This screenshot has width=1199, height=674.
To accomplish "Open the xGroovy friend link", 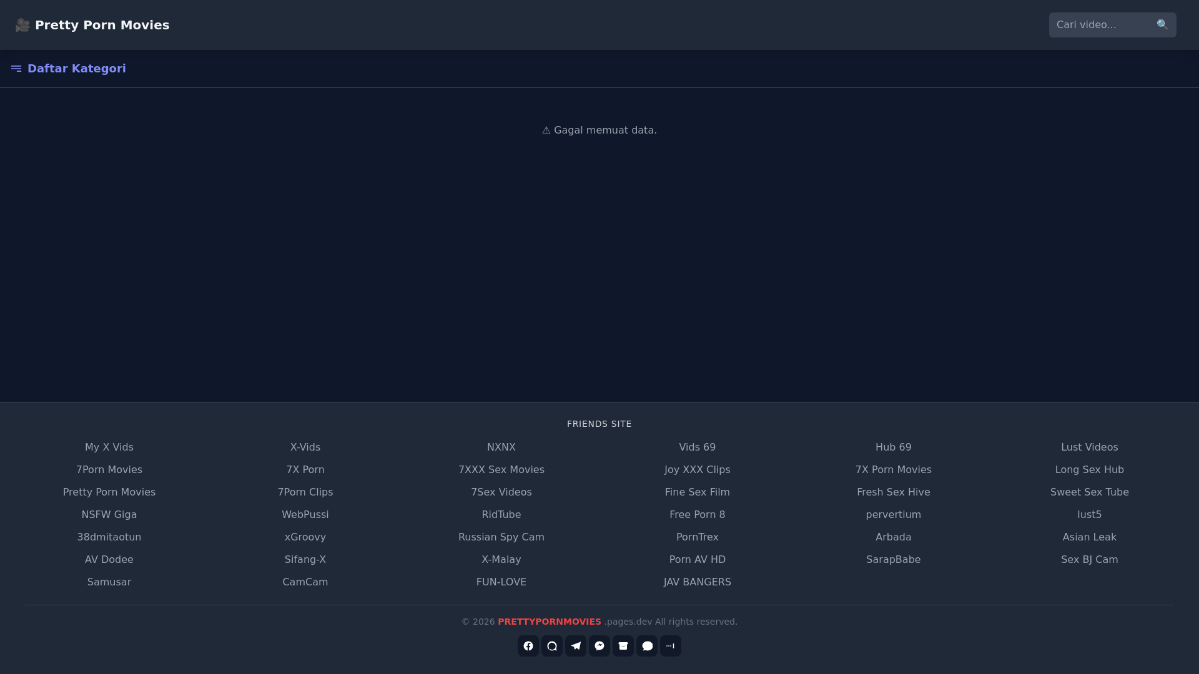I will [305, 537].
